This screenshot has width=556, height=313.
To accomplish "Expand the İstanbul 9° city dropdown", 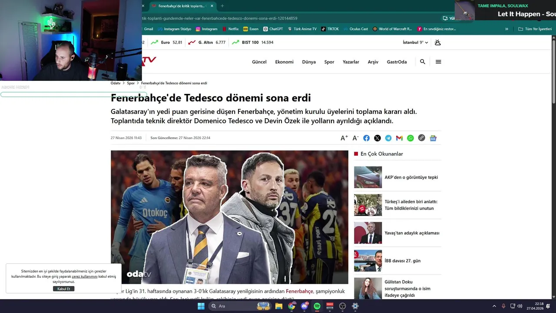I will (x=415, y=42).
